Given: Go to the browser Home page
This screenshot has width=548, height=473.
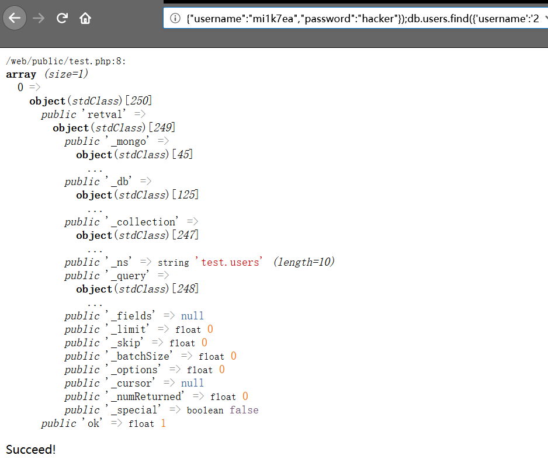Looking at the screenshot, I should pos(85,18).
